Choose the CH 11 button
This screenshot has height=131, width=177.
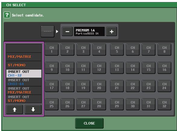coord(83,68)
